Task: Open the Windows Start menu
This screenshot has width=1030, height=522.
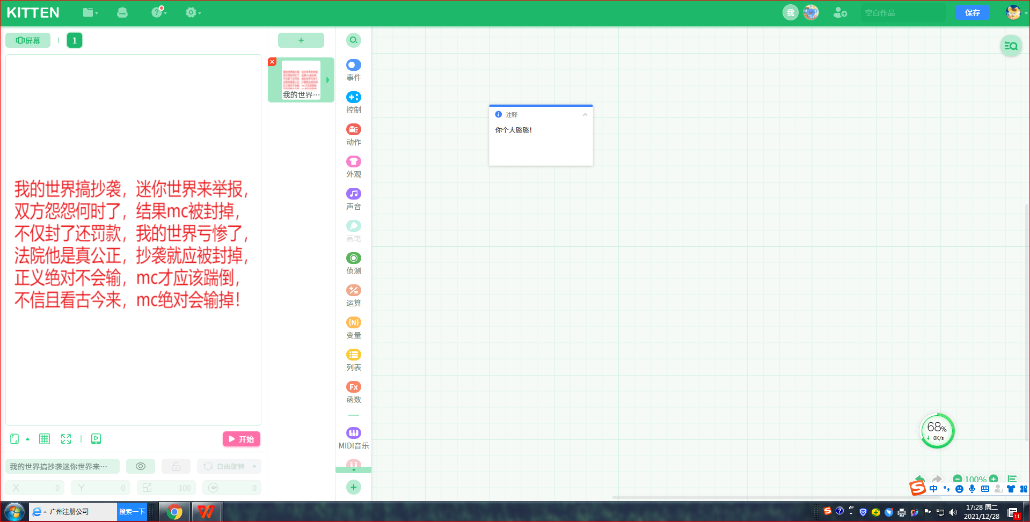Action: (x=14, y=512)
